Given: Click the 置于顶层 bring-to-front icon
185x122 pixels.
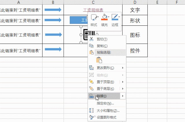Looking at the screenshot, I should click(91, 82).
